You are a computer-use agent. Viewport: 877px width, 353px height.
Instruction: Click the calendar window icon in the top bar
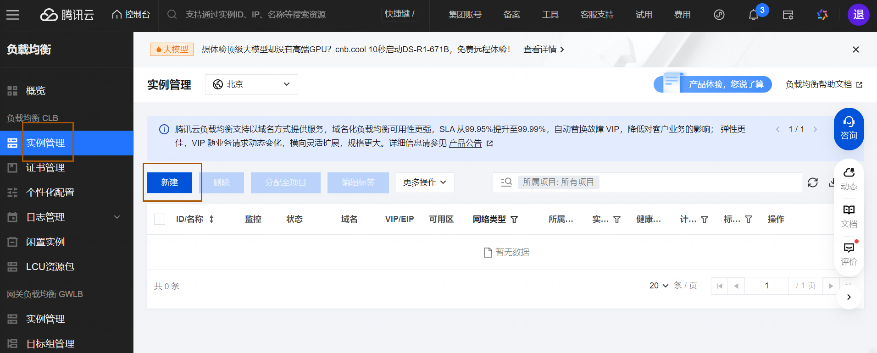(x=788, y=15)
